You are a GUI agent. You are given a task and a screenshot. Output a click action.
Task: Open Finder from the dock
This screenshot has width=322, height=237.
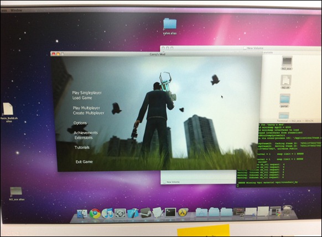click(x=82, y=213)
